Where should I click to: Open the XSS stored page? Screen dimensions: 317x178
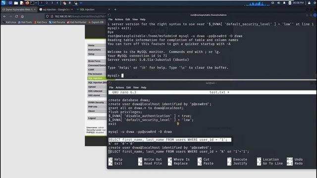click(97, 95)
